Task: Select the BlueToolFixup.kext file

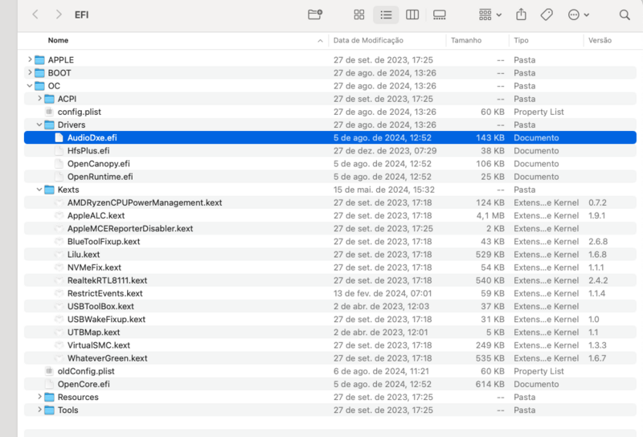Action: [104, 242]
